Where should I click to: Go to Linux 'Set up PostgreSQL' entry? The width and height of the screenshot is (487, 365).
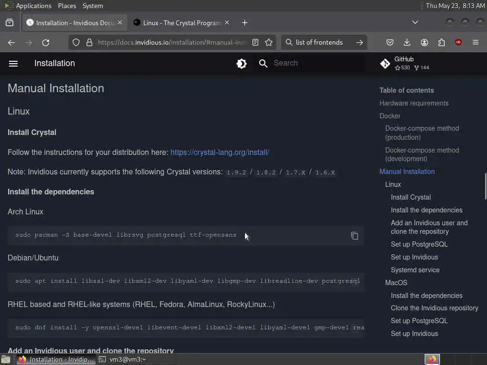tap(419, 244)
